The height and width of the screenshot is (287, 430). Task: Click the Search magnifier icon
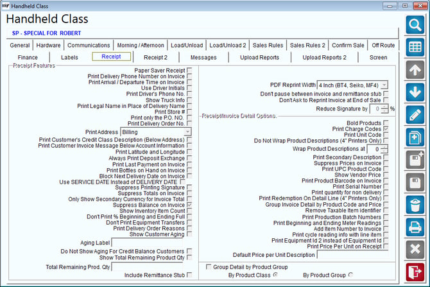click(415, 24)
